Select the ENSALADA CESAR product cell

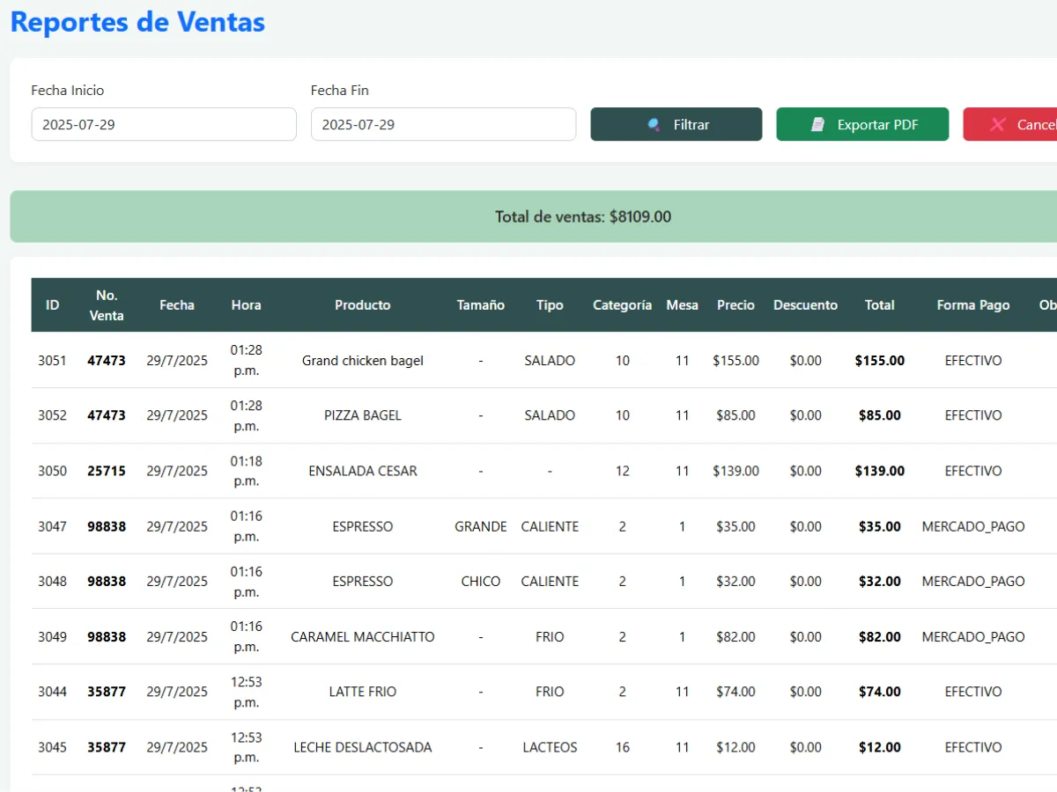[x=362, y=471]
